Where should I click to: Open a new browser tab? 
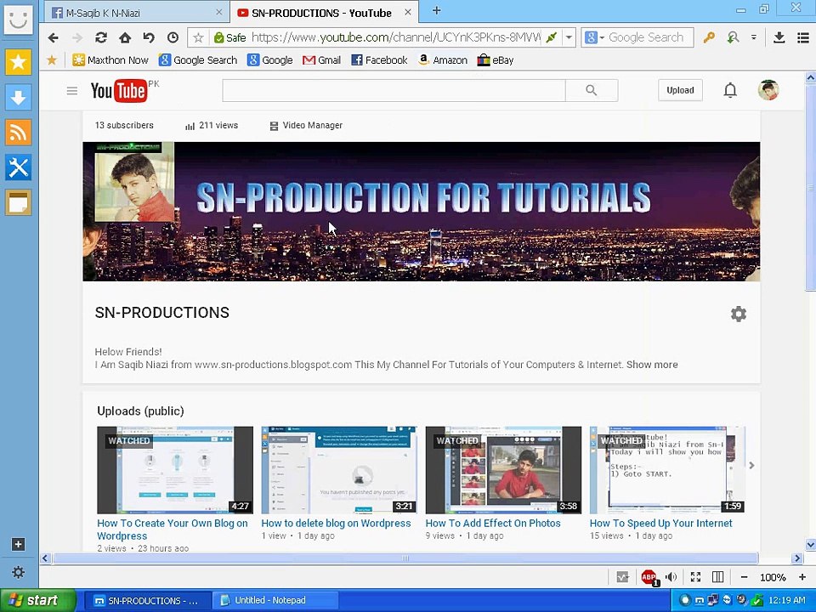436,11
